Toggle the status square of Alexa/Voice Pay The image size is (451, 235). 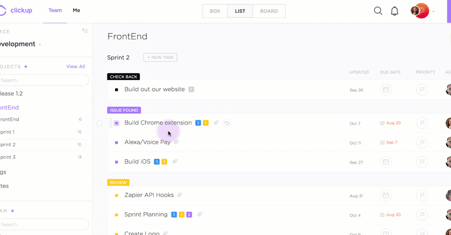tap(117, 142)
